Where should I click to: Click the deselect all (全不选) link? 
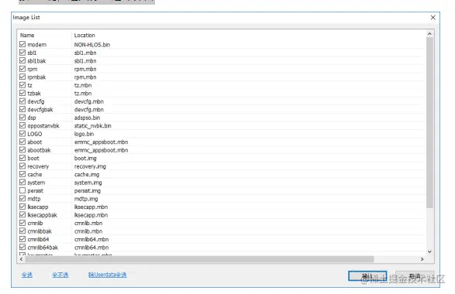tap(60, 275)
